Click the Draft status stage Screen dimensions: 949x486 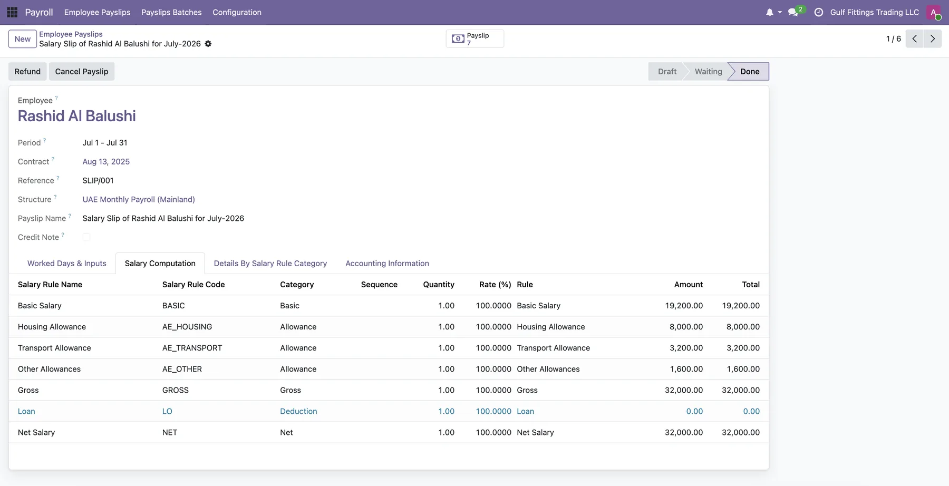pos(667,72)
